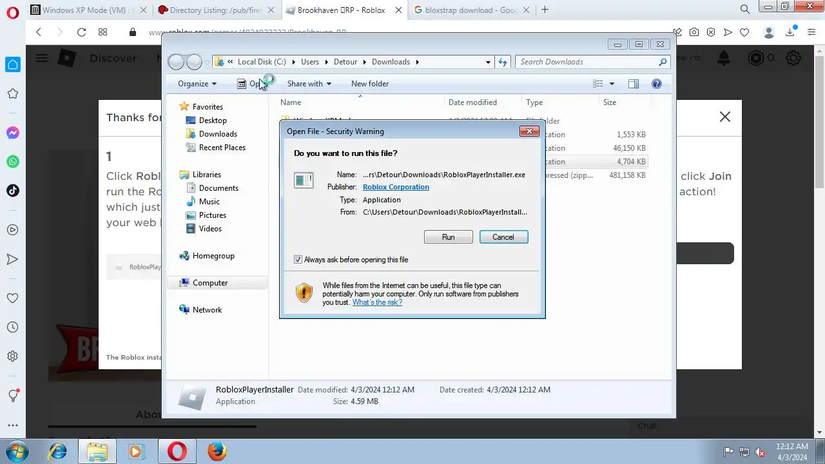Open the Share with dropdown

point(309,84)
